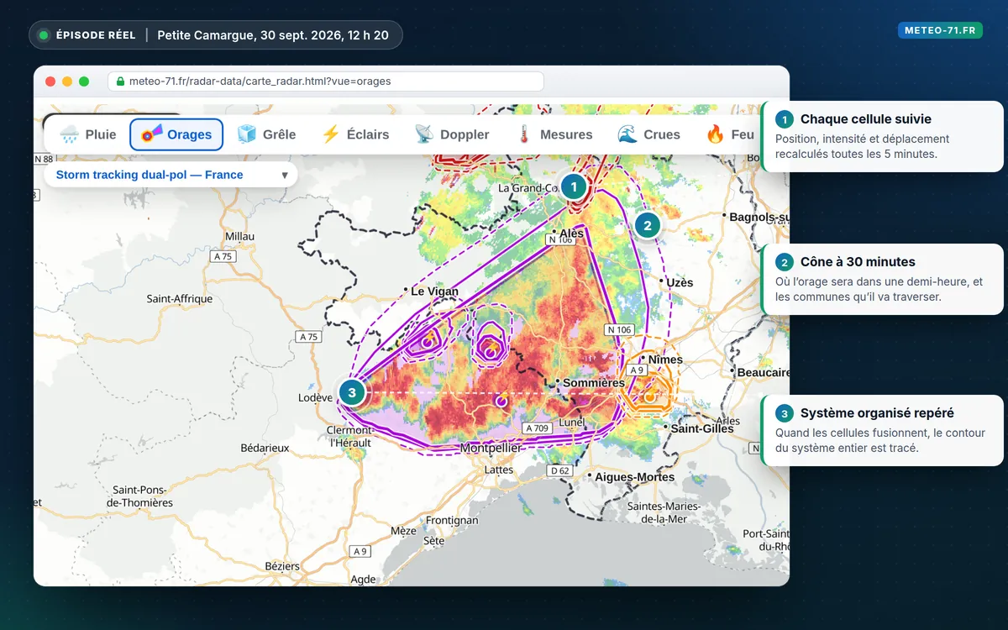Click the METEO-71.FR badge
The width and height of the screenshot is (1008, 630).
click(940, 30)
